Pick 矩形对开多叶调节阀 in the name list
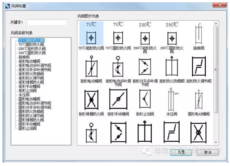Screen dimensions: 230x166 pyautogui.click(x=35, y=70)
